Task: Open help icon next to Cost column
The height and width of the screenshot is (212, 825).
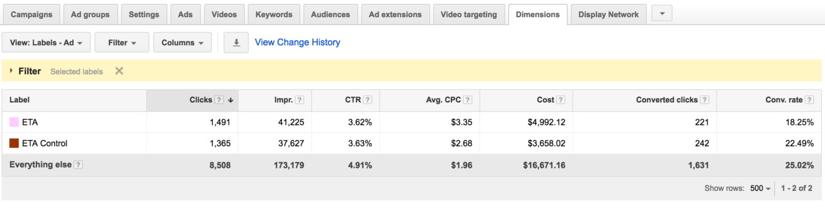Action: (560, 100)
